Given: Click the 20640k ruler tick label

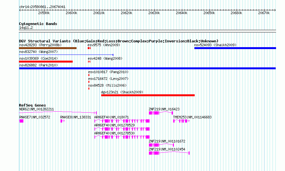Looking at the screenshot, I should click(x=182, y=13).
